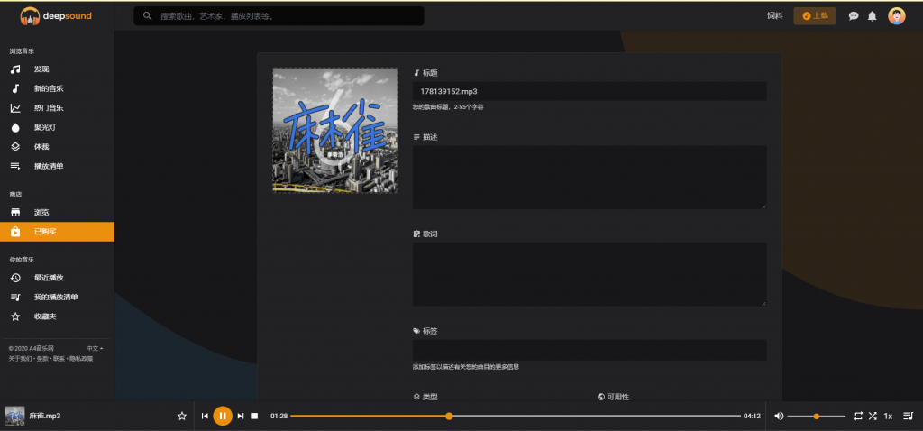Toggle repeat mode in the player

(858, 416)
